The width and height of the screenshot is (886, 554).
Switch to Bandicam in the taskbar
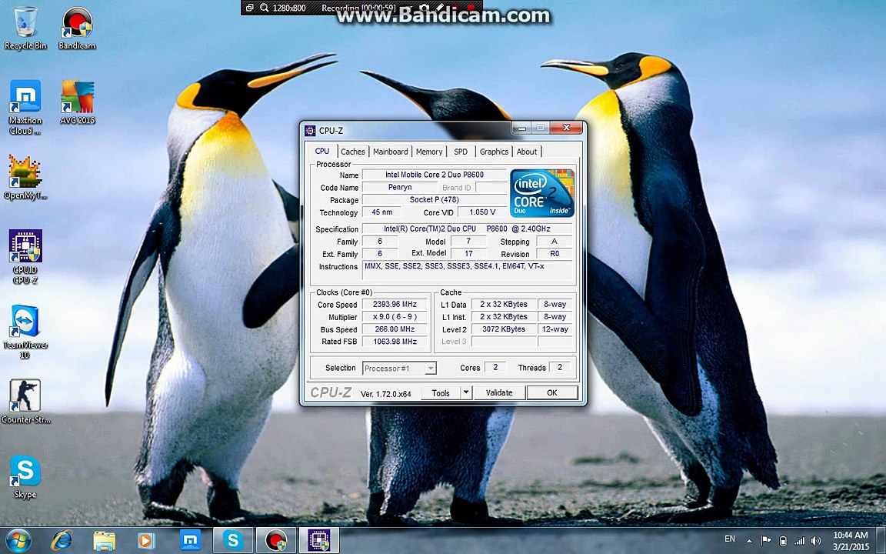276,541
